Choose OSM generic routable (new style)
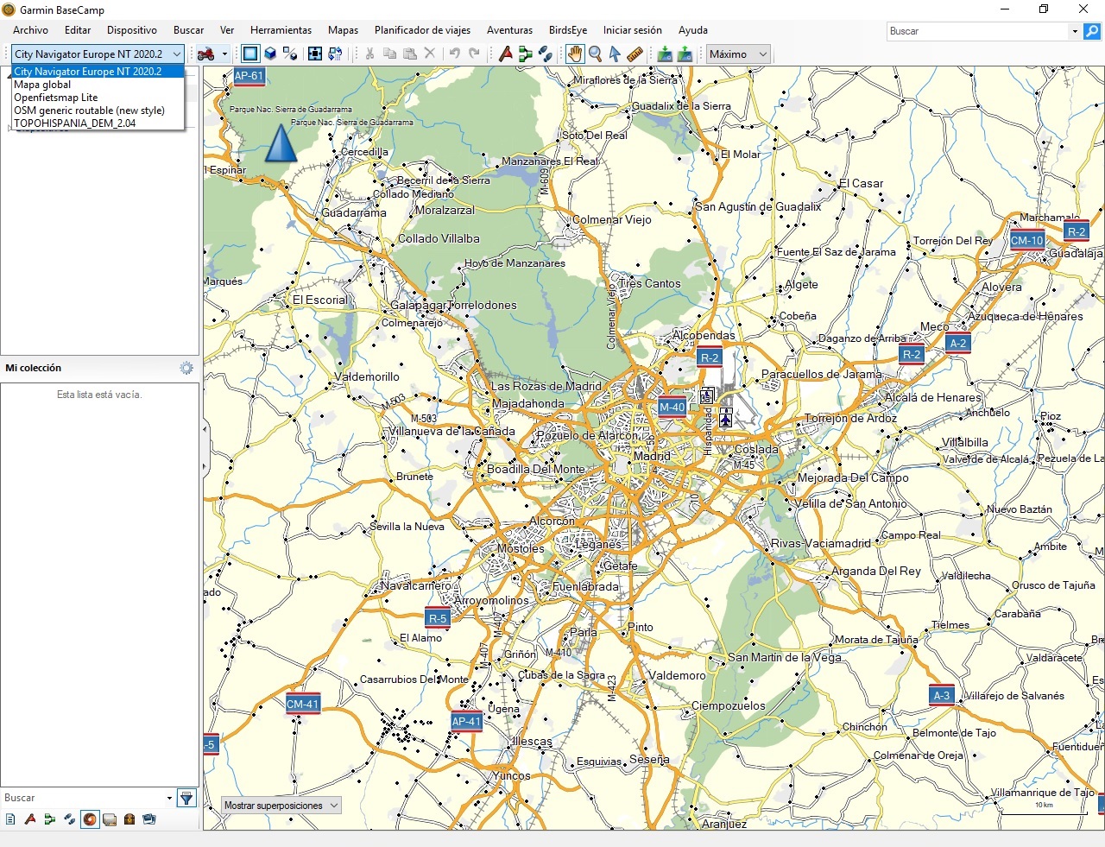Image resolution: width=1105 pixels, height=847 pixels. [98, 111]
